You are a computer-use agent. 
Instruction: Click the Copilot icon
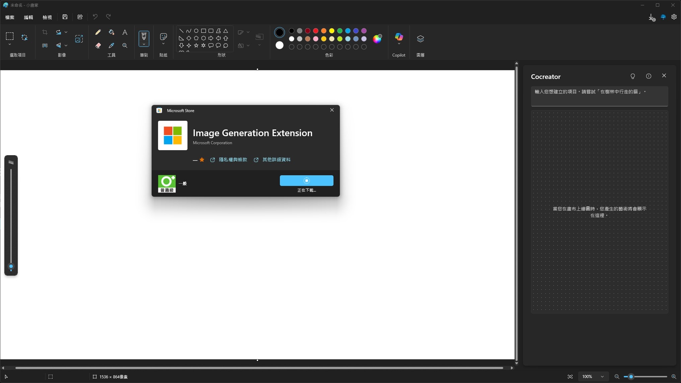pos(399,37)
